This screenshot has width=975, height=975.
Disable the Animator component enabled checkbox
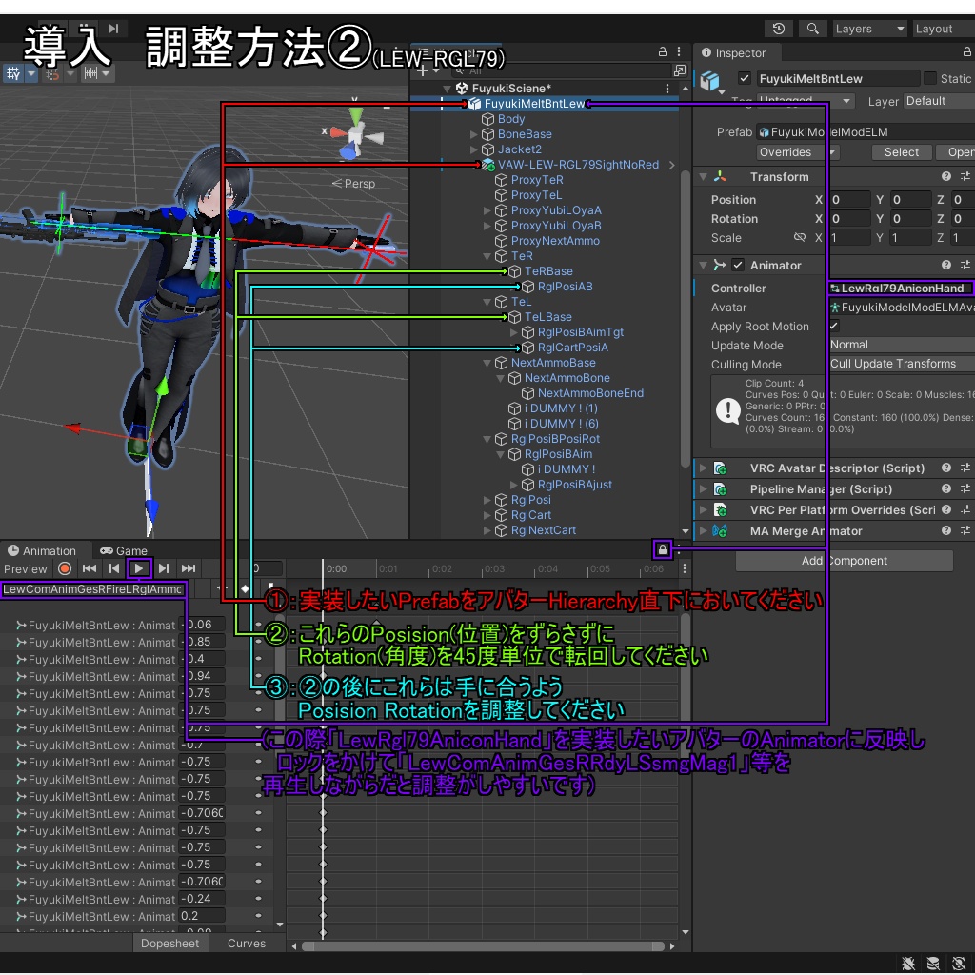point(739,266)
